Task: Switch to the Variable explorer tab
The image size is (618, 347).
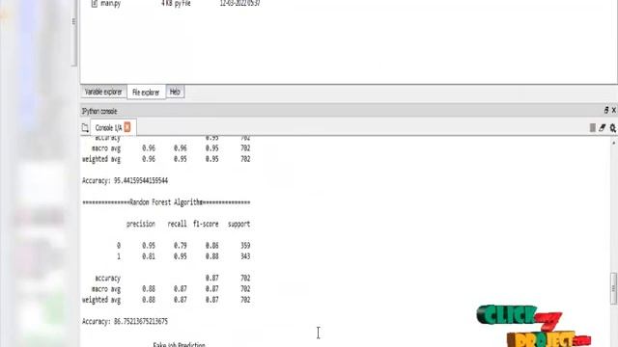Action: [103, 93]
